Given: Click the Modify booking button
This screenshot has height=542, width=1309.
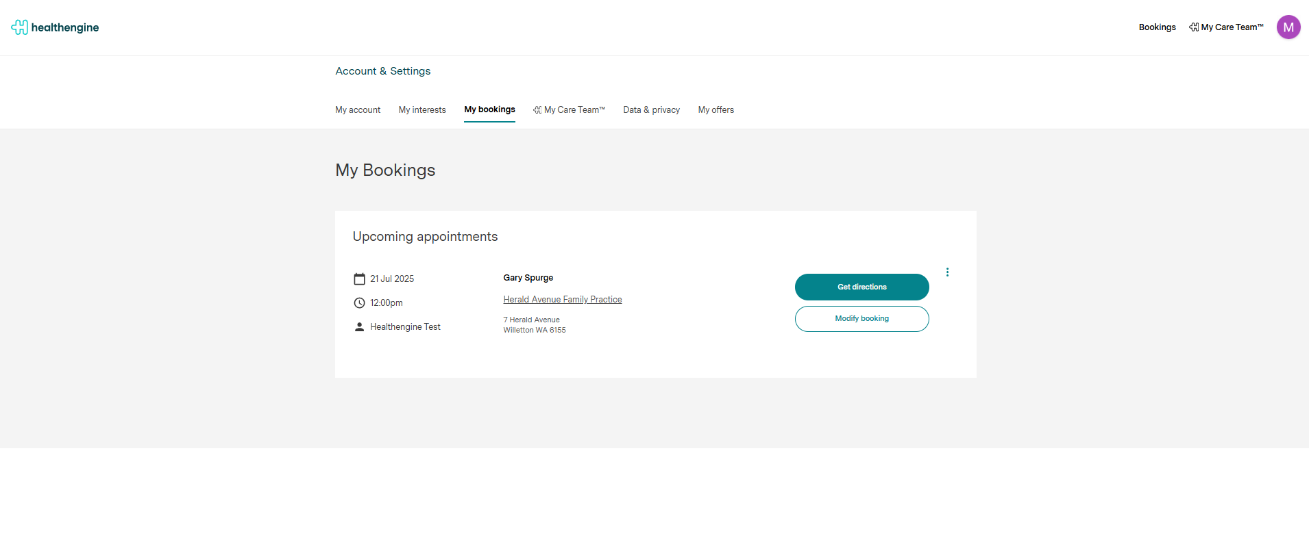Looking at the screenshot, I should coord(861,319).
